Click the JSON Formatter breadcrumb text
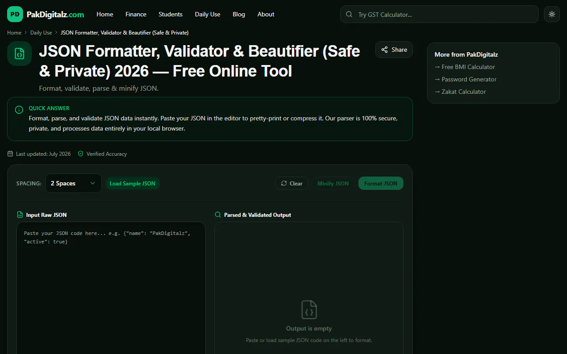This screenshot has height=354, width=567. [124, 33]
